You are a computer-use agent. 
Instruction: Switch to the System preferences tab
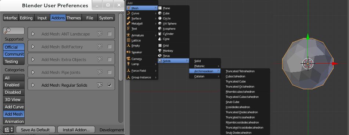pos(106,18)
